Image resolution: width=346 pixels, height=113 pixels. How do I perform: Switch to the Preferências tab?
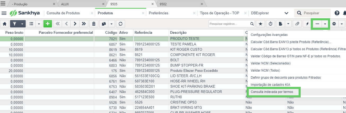tap(158, 13)
